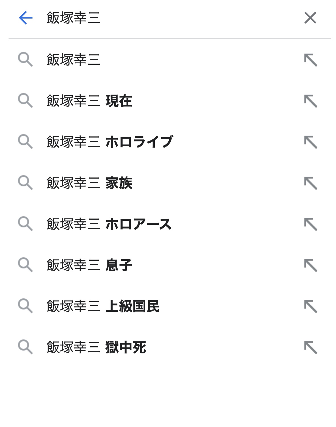The image size is (336, 427).
Task: Choose the 飯塚幸三 現在 suggestion
Action: [89, 101]
